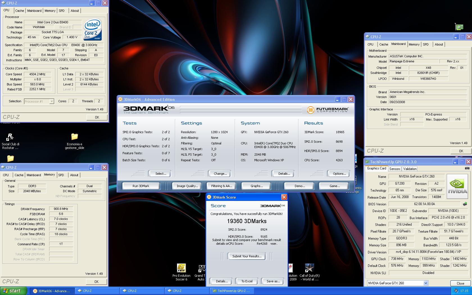Switch to TechPowerUp GPU-Z taskbar item
Viewport: 472px width, 295px height.
[232, 291]
